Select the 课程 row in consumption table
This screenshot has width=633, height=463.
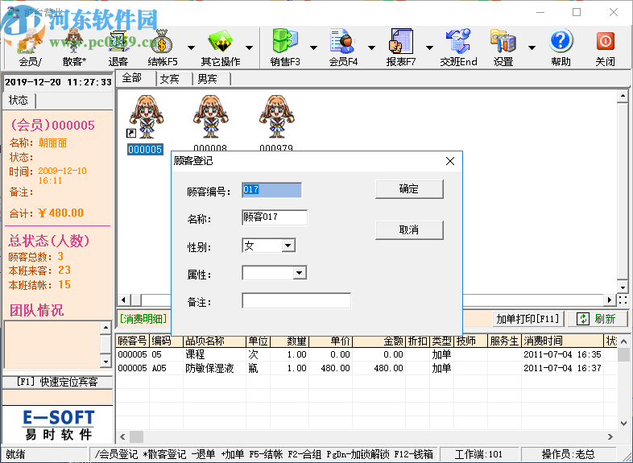click(x=366, y=354)
